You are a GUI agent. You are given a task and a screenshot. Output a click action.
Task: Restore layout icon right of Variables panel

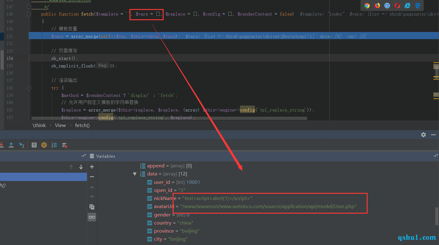435,156
